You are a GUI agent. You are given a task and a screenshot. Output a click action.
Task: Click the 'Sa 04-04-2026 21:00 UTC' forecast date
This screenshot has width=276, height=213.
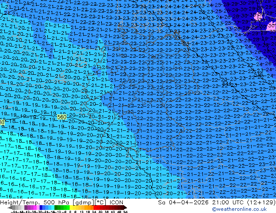pyautogui.click(x=202, y=203)
